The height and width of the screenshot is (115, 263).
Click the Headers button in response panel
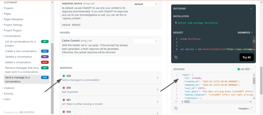click(245, 108)
